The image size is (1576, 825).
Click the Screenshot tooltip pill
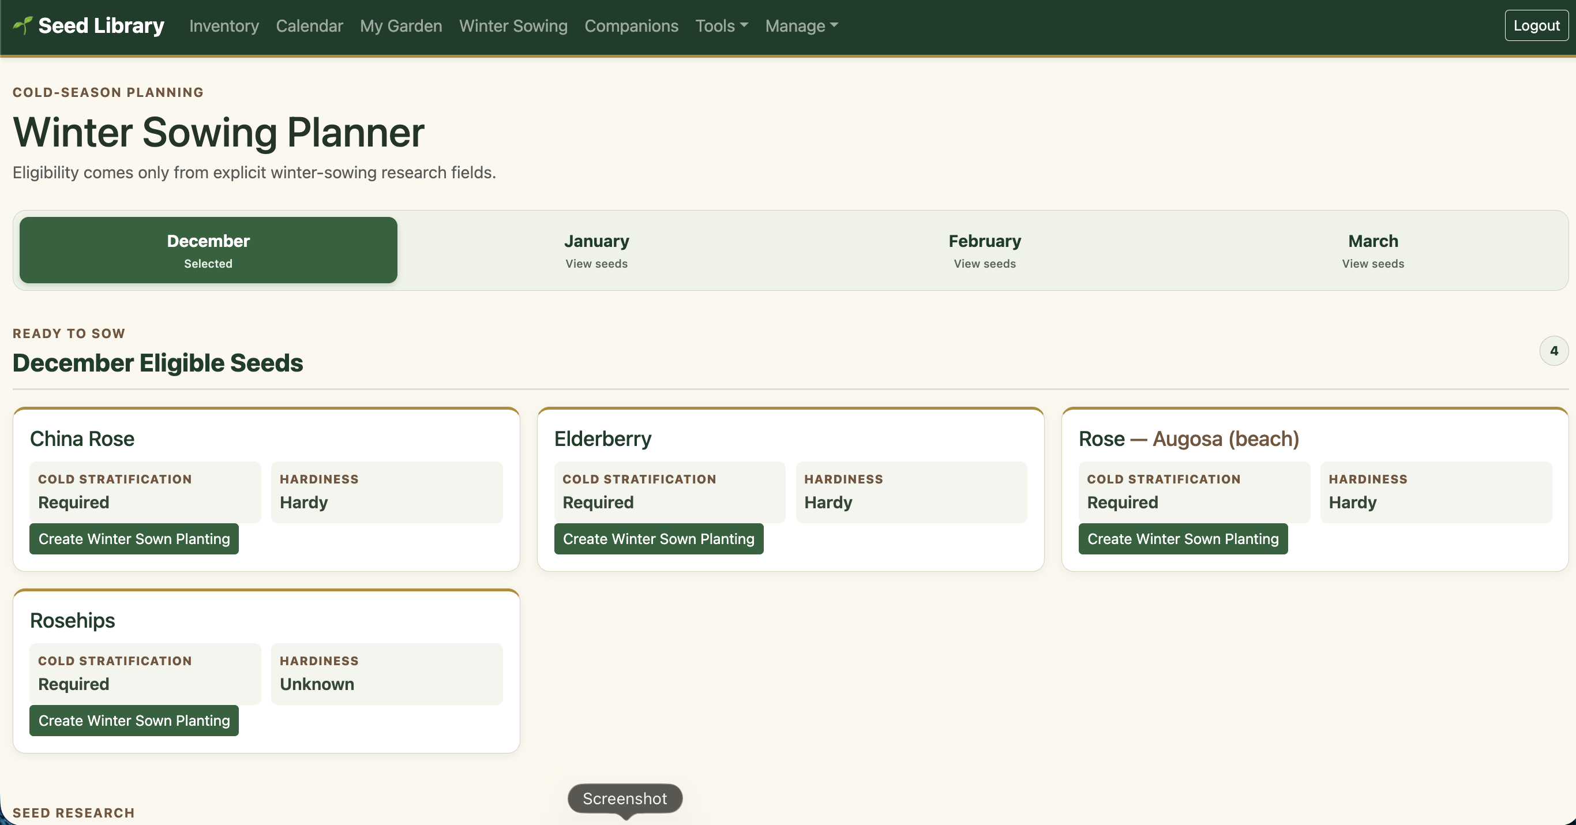tap(625, 798)
